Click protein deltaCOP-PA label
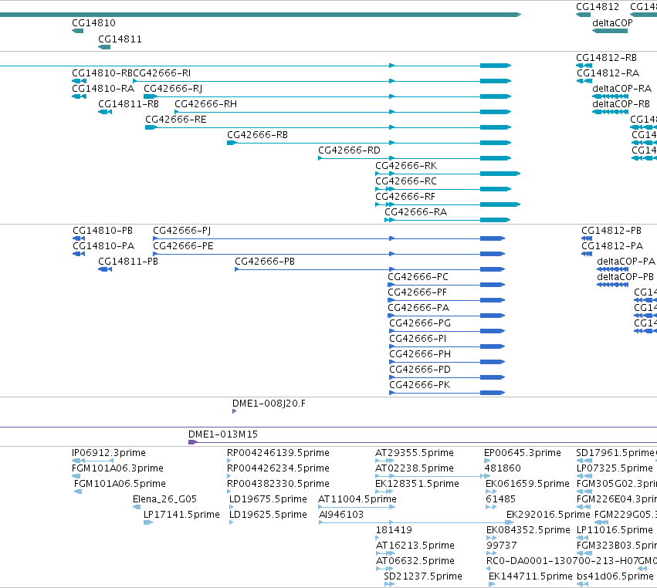 click(626, 262)
